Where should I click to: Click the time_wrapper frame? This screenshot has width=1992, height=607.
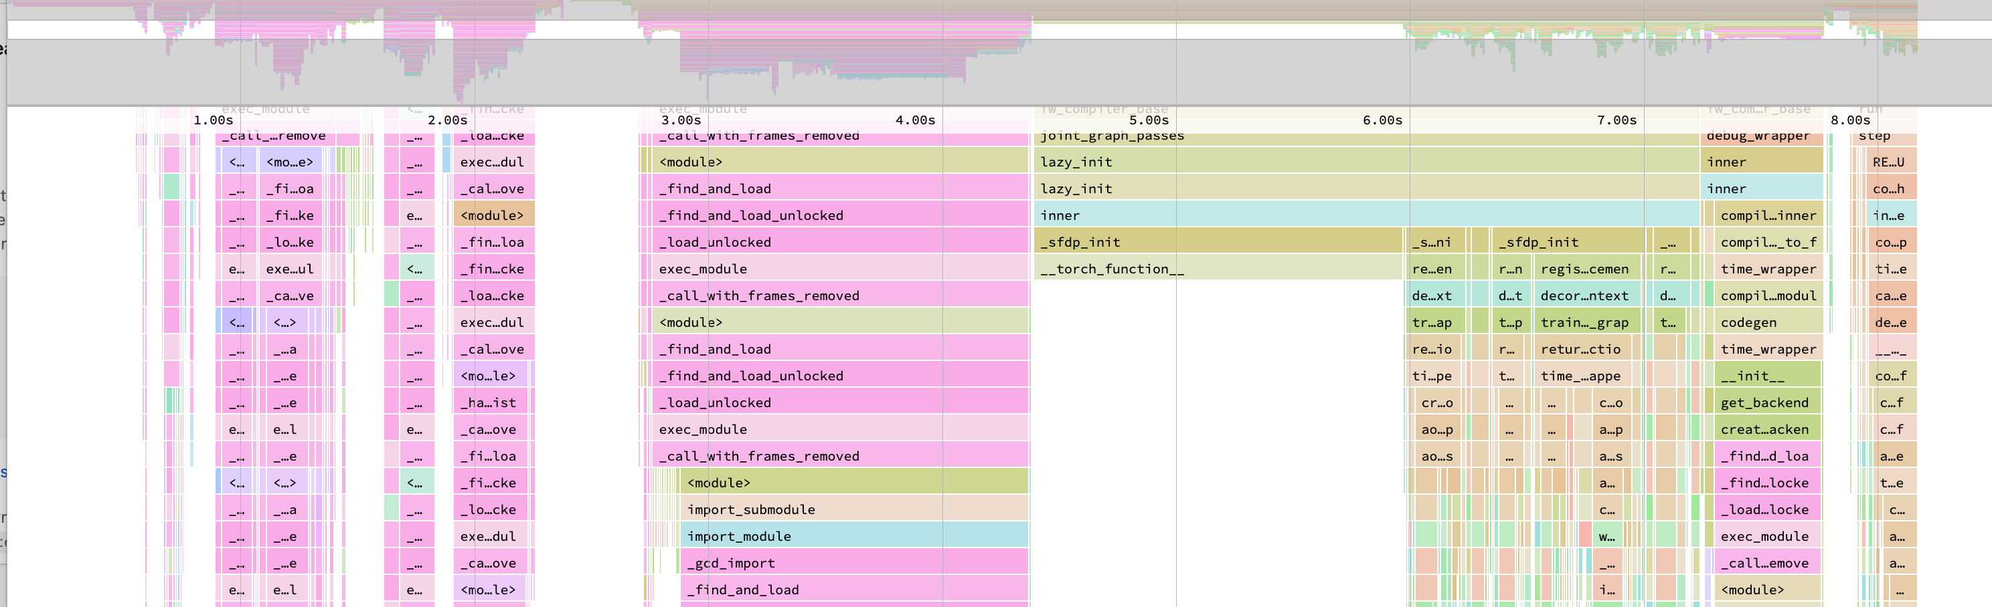(1766, 268)
